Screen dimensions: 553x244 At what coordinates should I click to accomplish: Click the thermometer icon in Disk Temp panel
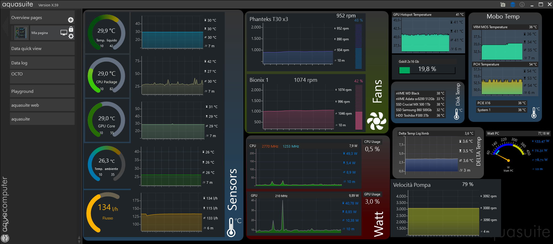pos(457,114)
